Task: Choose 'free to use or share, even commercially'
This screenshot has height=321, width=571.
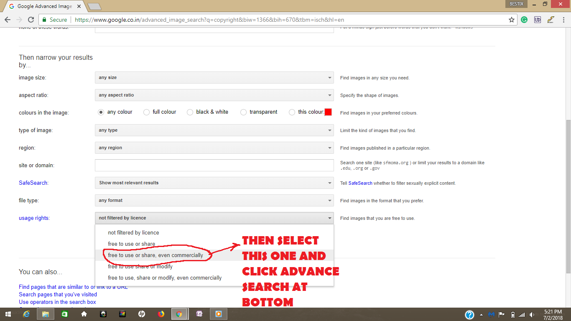Action: 214,255
